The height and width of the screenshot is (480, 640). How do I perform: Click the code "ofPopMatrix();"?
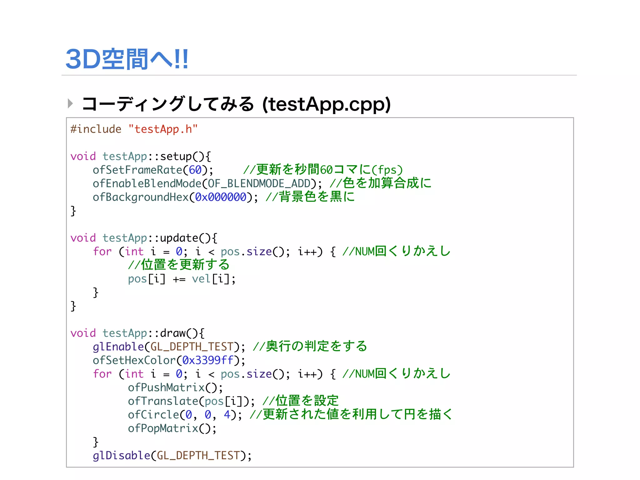(172, 428)
